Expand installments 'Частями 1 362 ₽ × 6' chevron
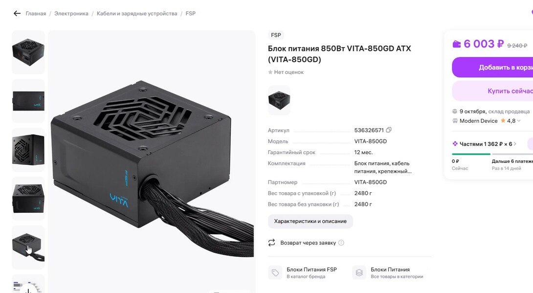Screen dimensions: 533x293 515,144
